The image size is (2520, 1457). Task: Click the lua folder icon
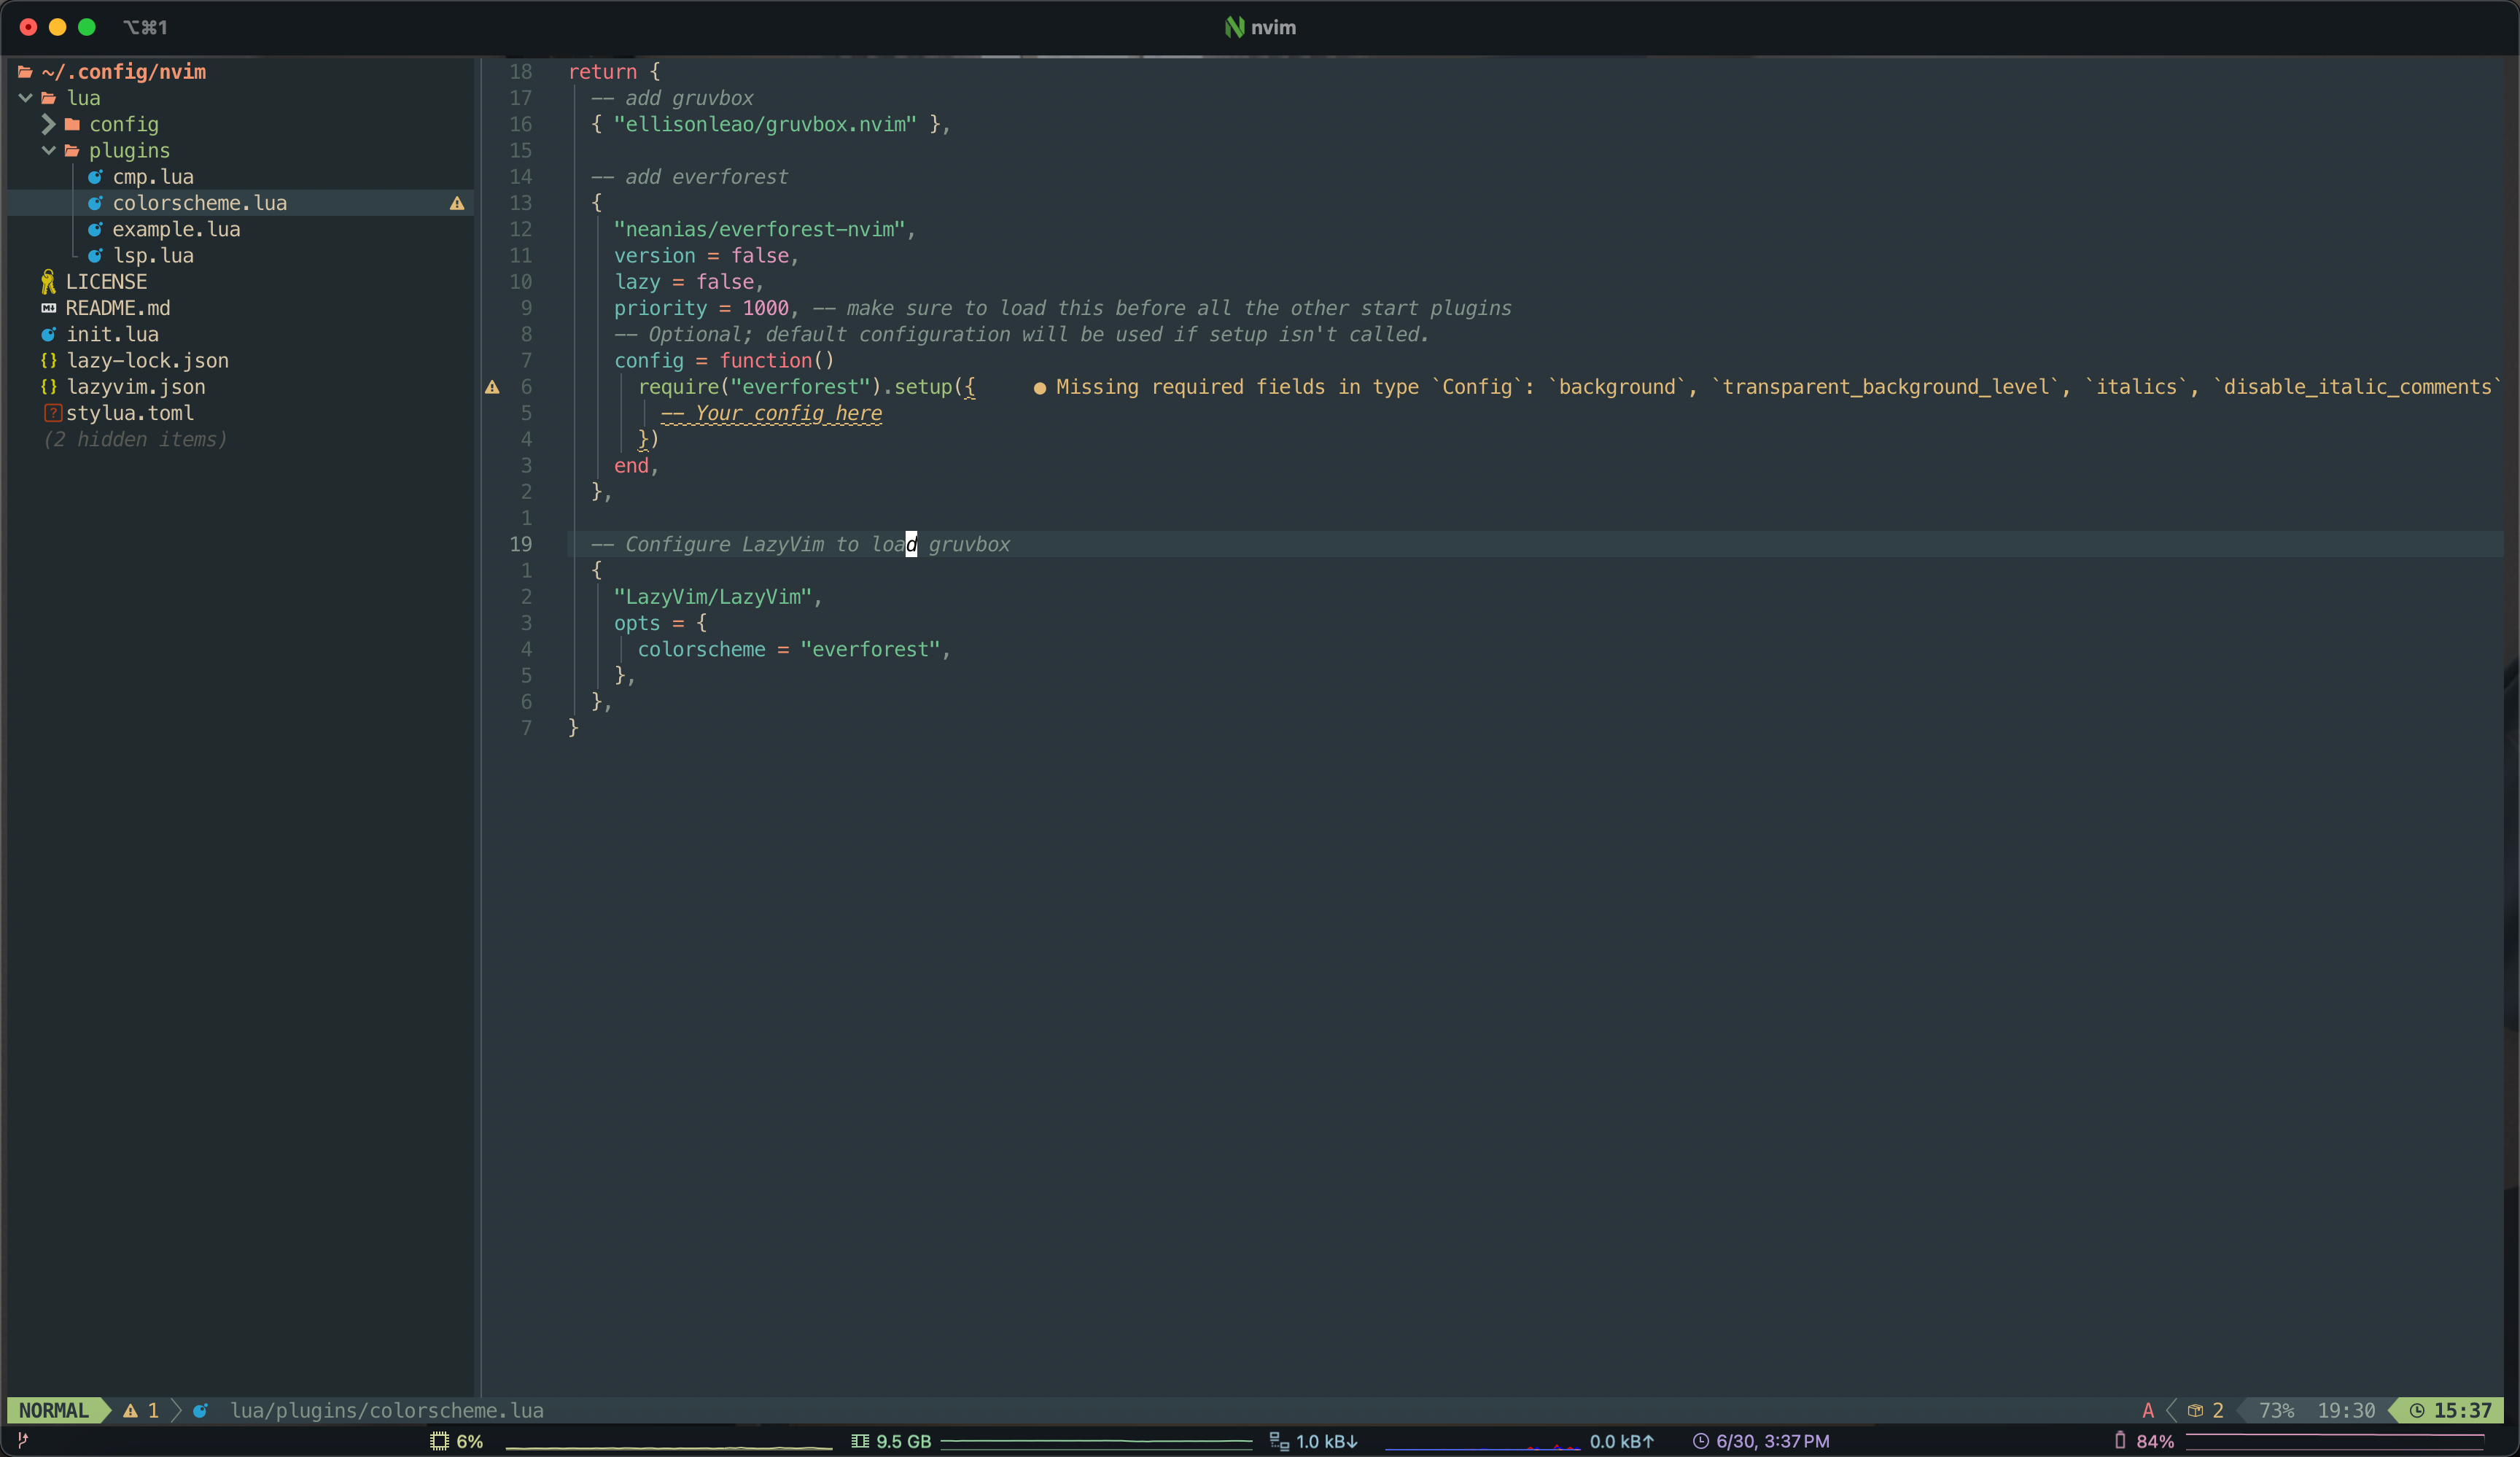click(48, 98)
